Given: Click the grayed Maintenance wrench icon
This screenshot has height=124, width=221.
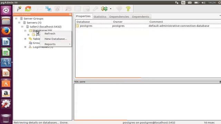Looking at the screenshot, I should 95,9.
